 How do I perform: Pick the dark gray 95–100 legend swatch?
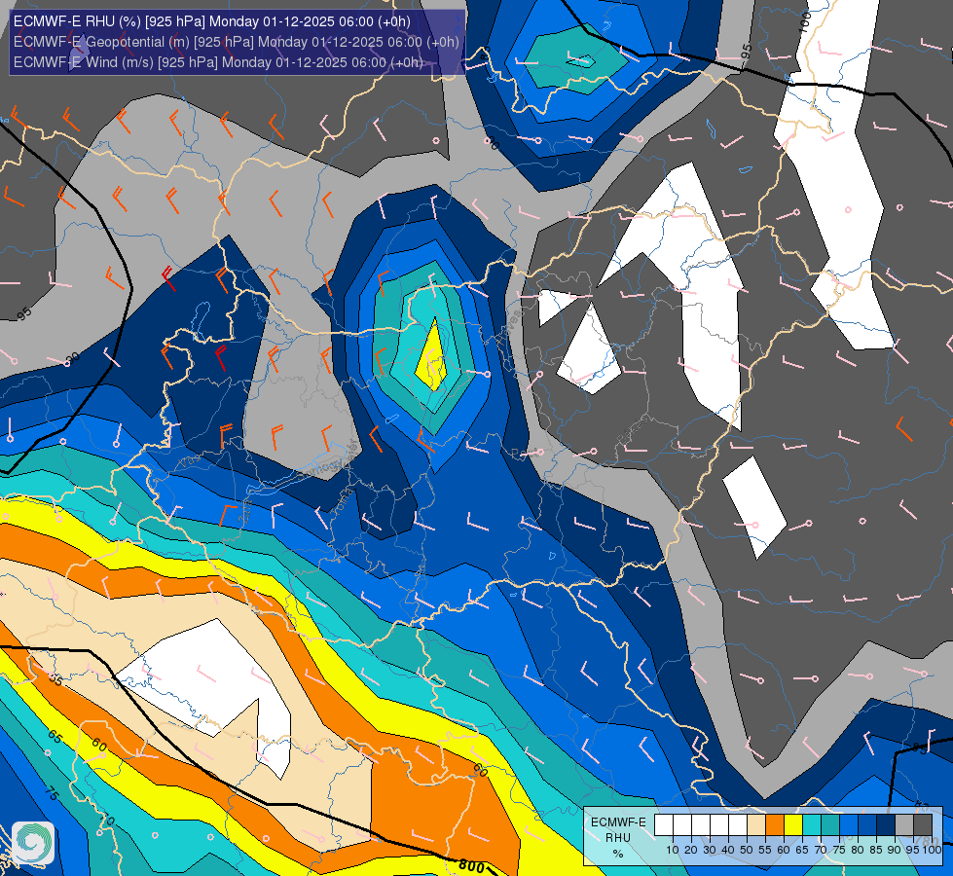(x=923, y=825)
